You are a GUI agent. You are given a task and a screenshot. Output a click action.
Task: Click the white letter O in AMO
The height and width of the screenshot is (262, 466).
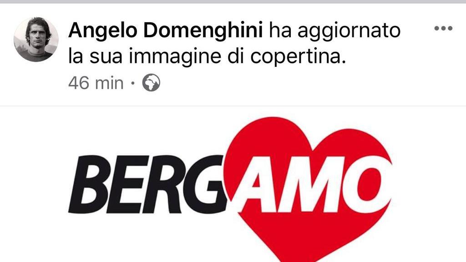pyautogui.click(x=366, y=184)
